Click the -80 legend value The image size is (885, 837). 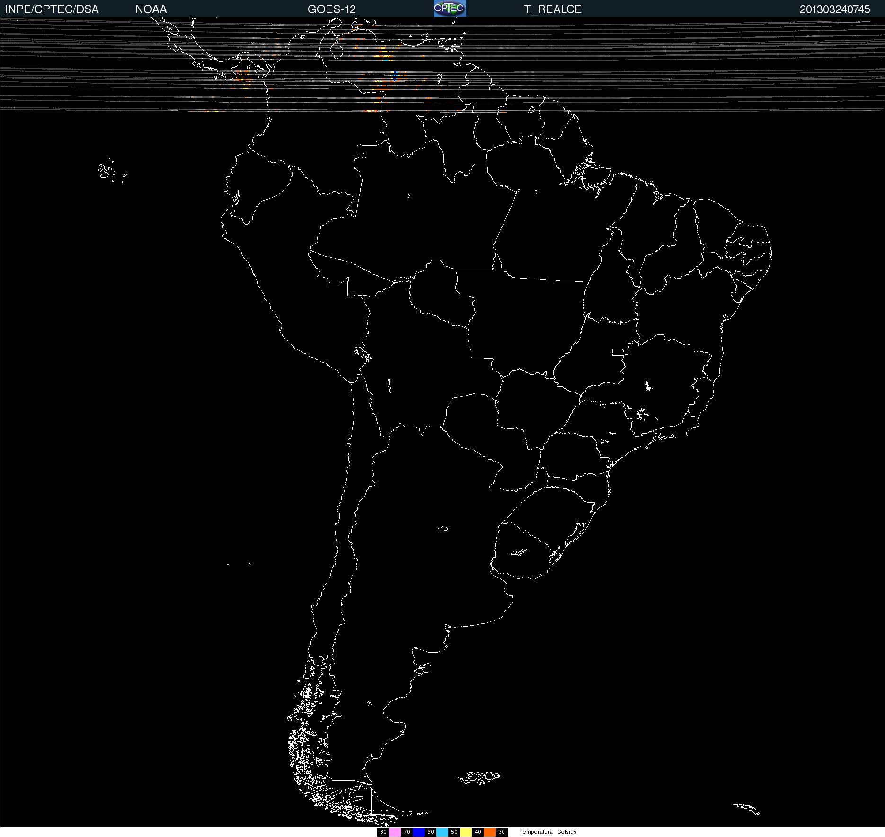[x=382, y=832]
